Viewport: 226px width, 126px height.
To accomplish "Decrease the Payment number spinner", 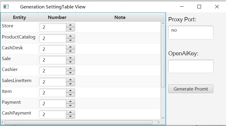I will [x=70, y=106].
